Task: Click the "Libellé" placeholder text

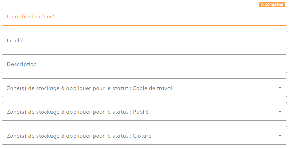Action: click(15, 40)
